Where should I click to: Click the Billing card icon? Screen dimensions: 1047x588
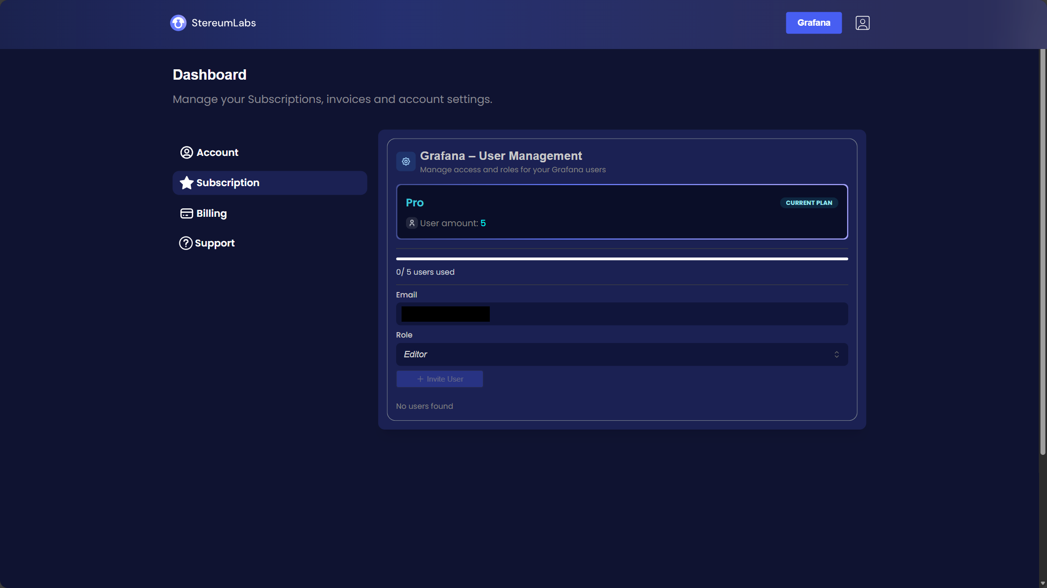[186, 213]
